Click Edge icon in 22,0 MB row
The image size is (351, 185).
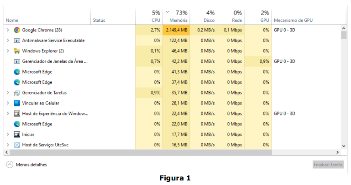pyautogui.click(x=17, y=124)
